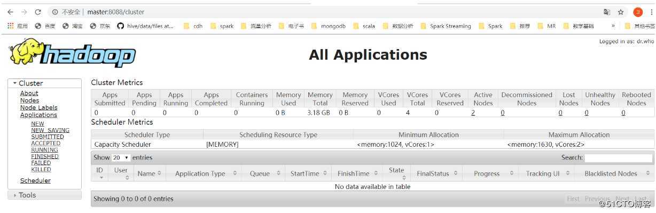Viewport: 656px width, 213px height.
Task: Open the Show entries count dropdown
Action: [x=121, y=158]
